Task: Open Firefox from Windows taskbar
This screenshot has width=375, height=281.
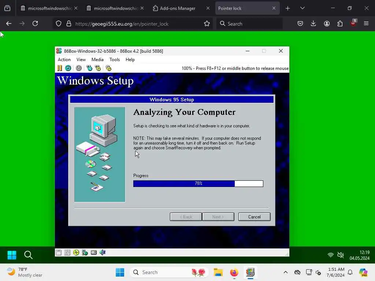Action: pos(234,272)
